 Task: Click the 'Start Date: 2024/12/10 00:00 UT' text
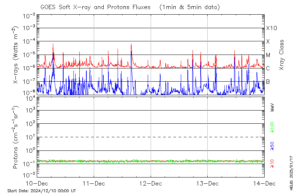(42, 191)
